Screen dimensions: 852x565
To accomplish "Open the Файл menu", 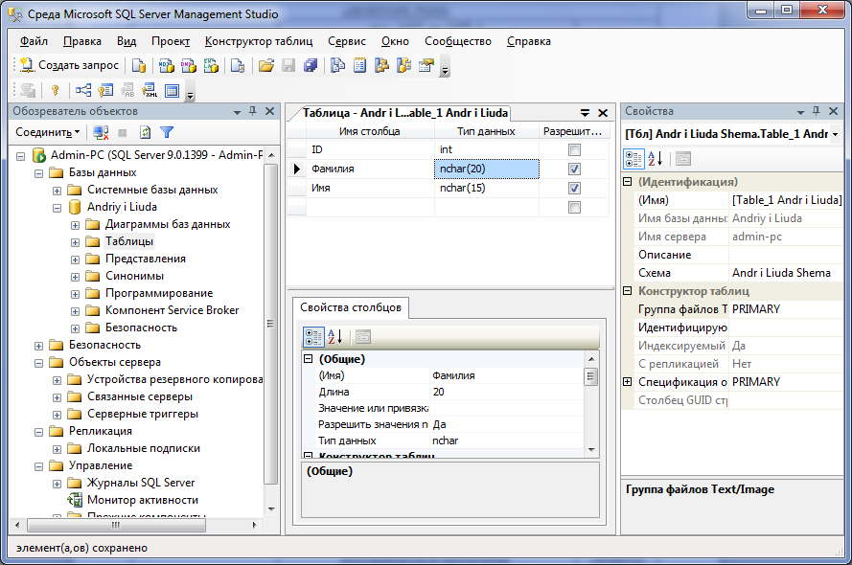I will (34, 41).
